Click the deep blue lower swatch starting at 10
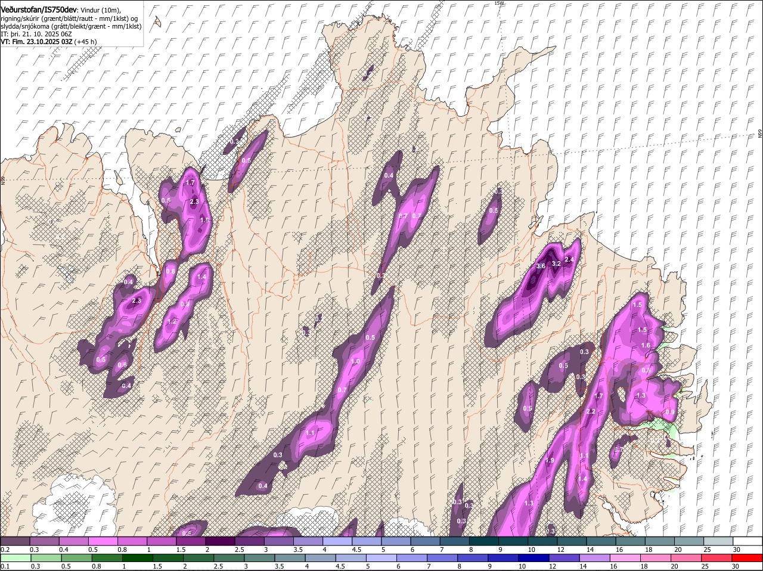763x571 pixels. point(534,558)
